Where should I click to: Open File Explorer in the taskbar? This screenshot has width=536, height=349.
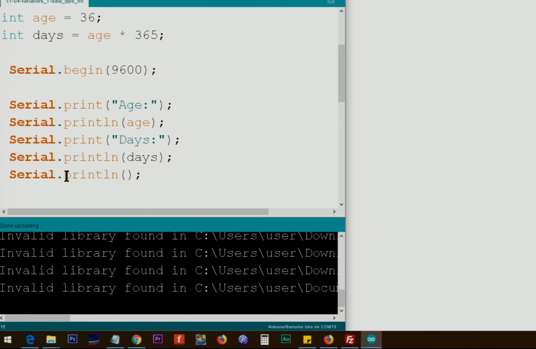[x=51, y=340]
